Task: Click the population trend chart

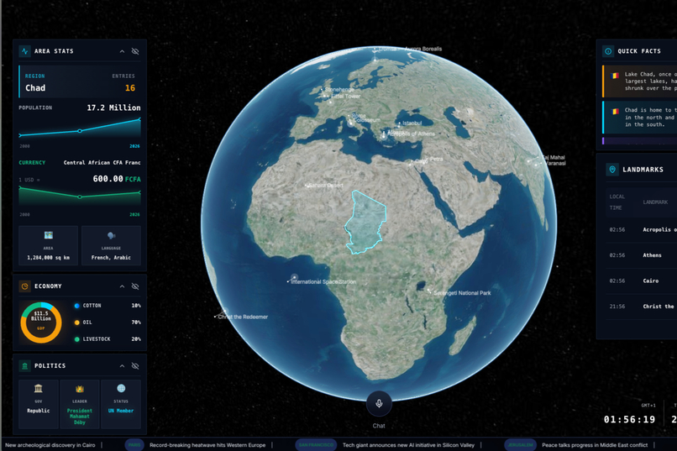Action: point(80,128)
